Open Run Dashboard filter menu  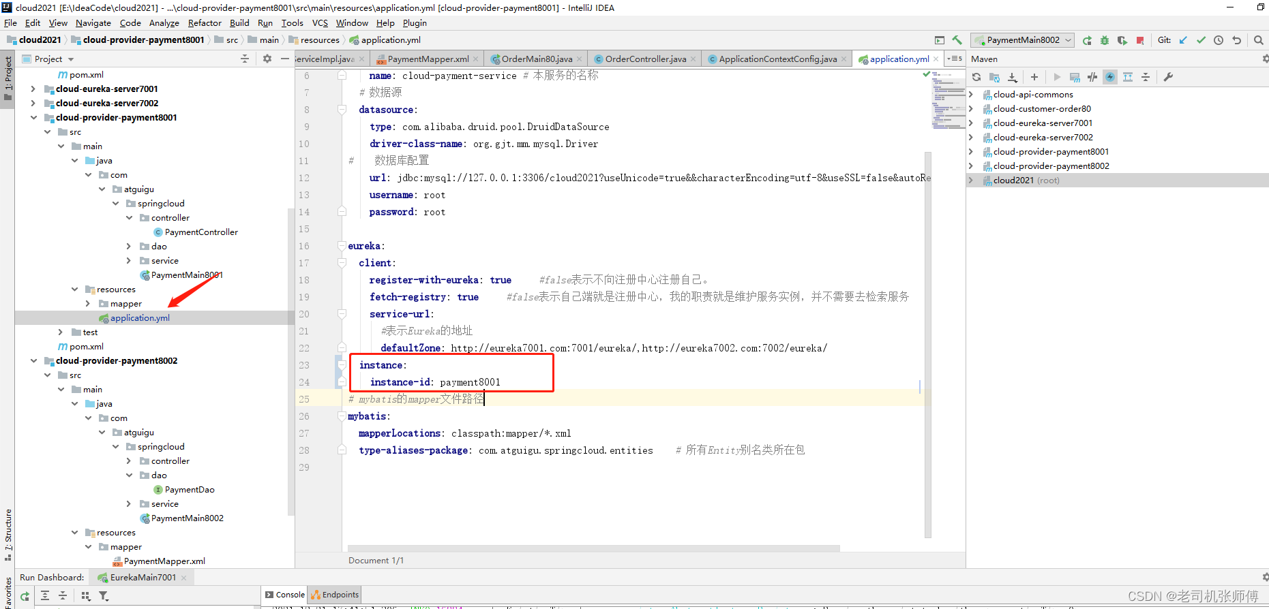tap(104, 596)
